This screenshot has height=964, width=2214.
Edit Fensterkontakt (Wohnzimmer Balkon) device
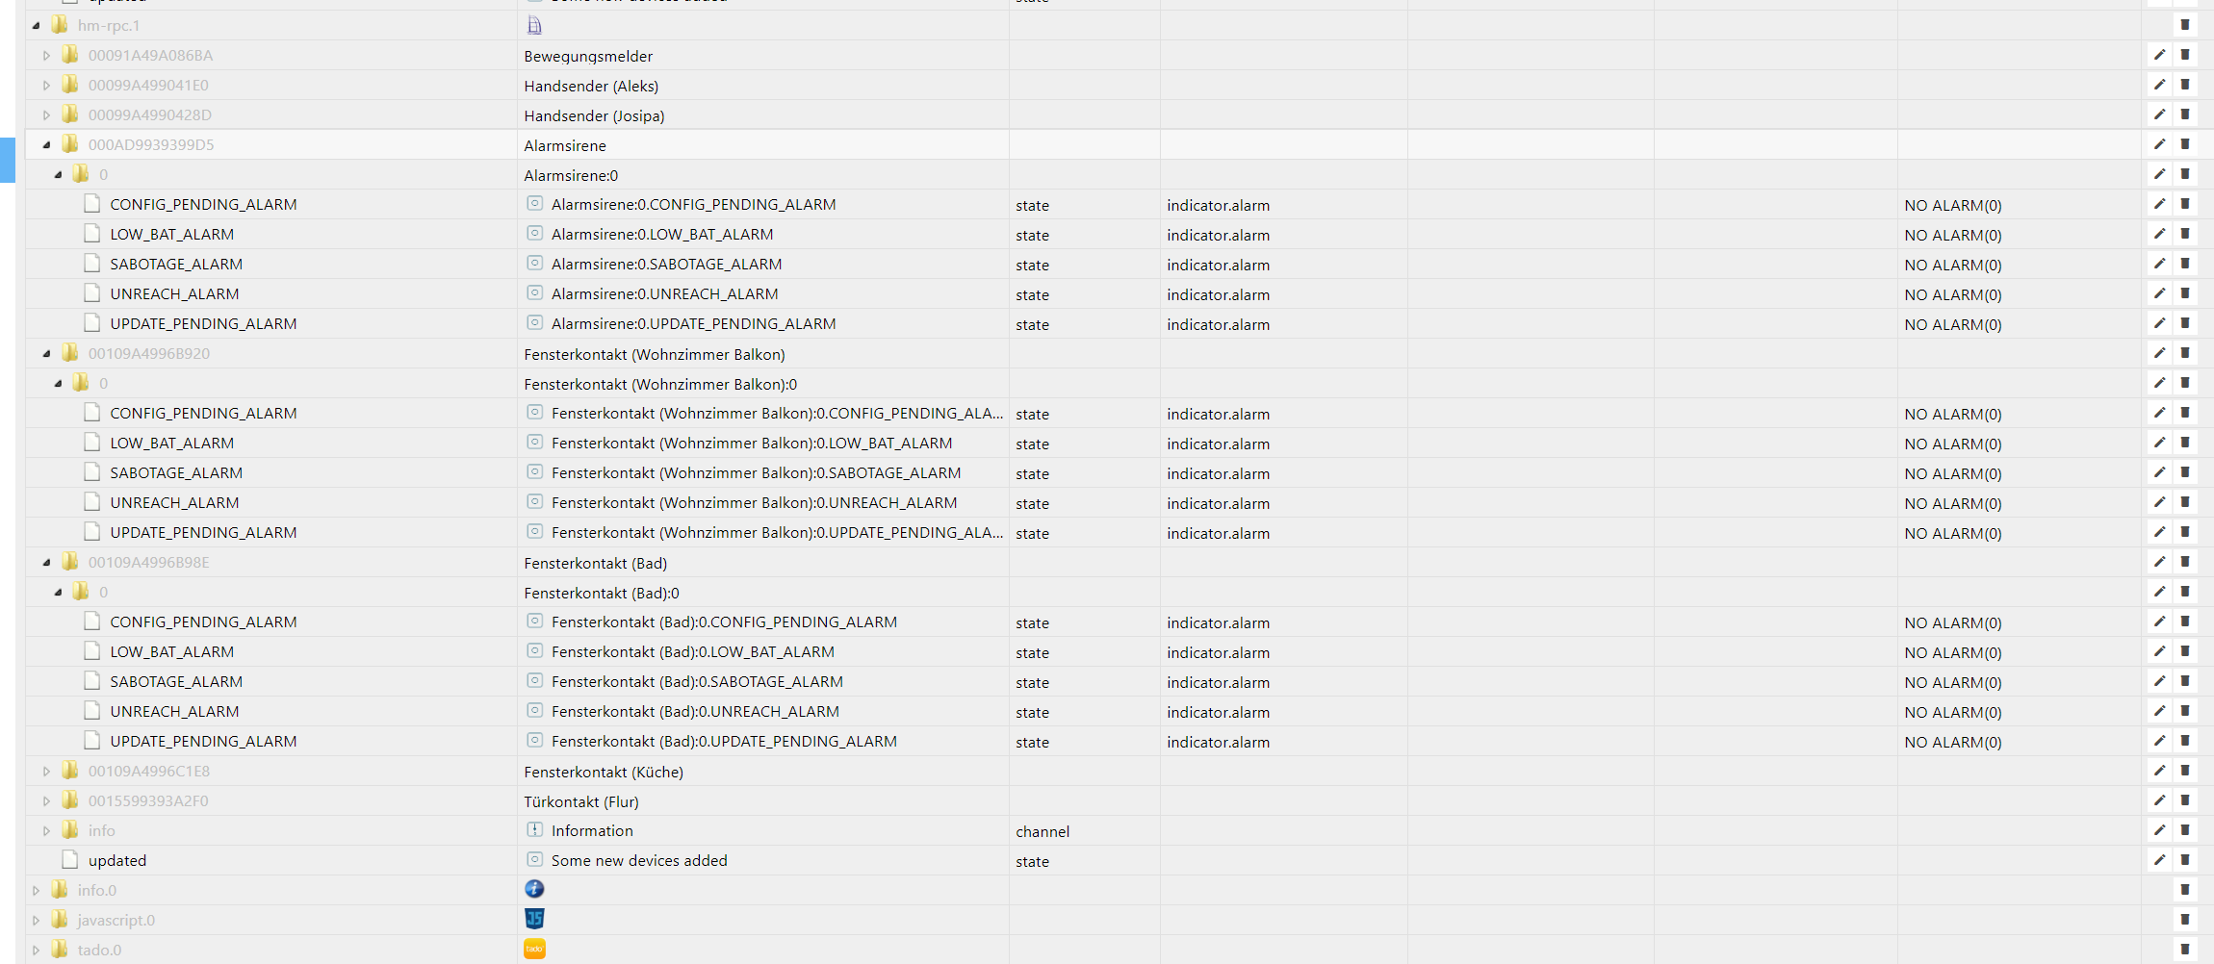(2159, 353)
